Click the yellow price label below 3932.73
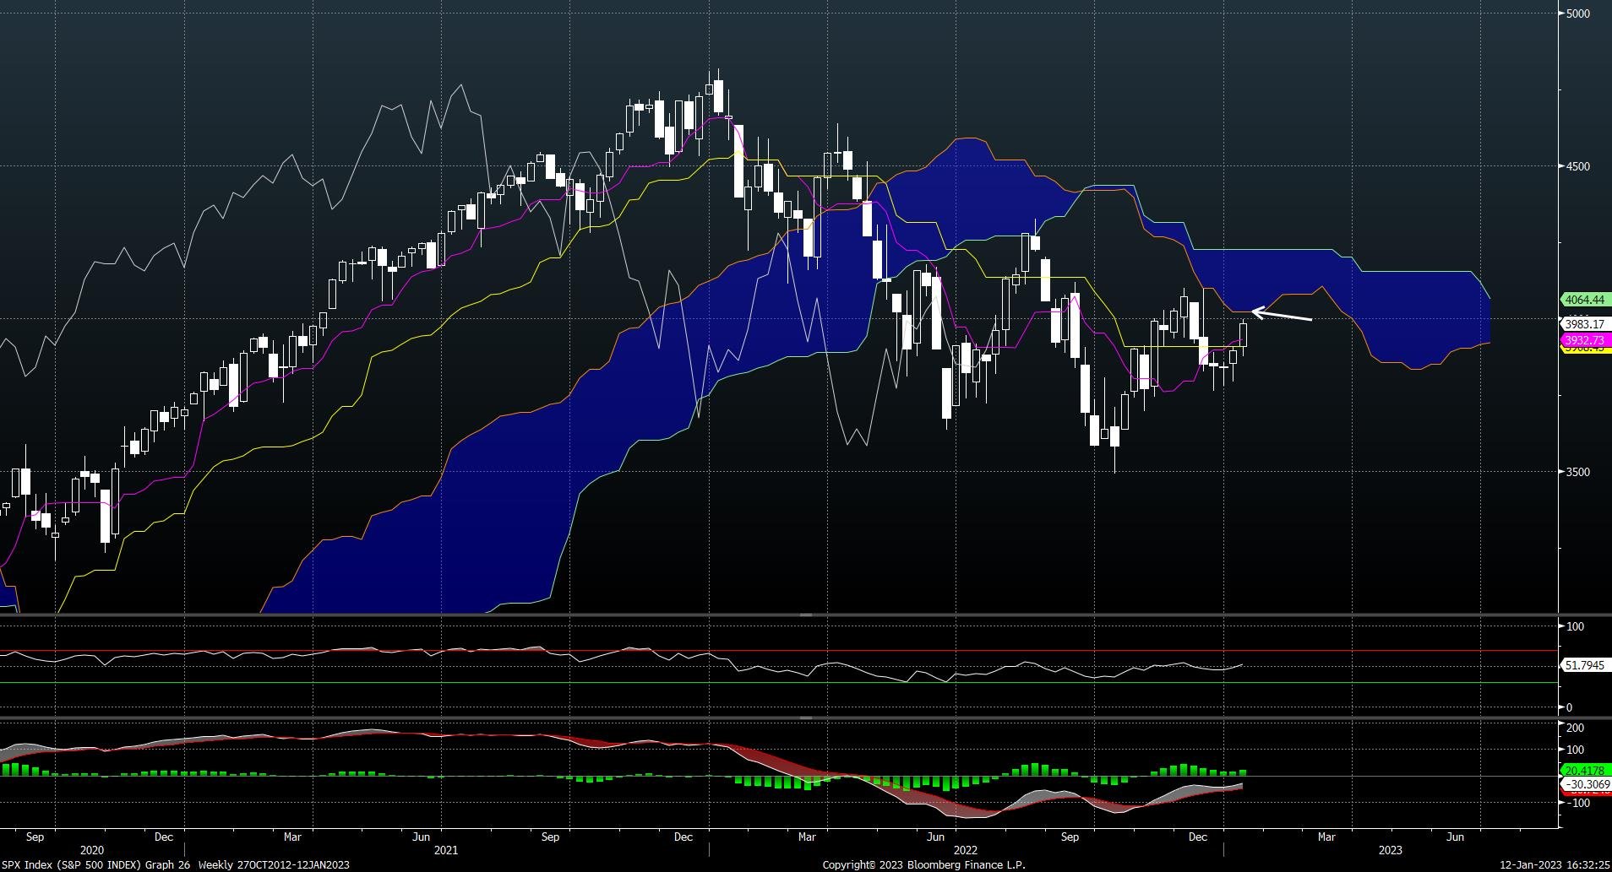Image resolution: width=1612 pixels, height=872 pixels. click(x=1587, y=351)
